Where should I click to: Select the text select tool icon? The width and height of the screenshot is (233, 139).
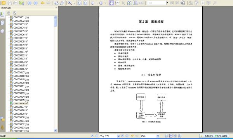click(135, 3)
